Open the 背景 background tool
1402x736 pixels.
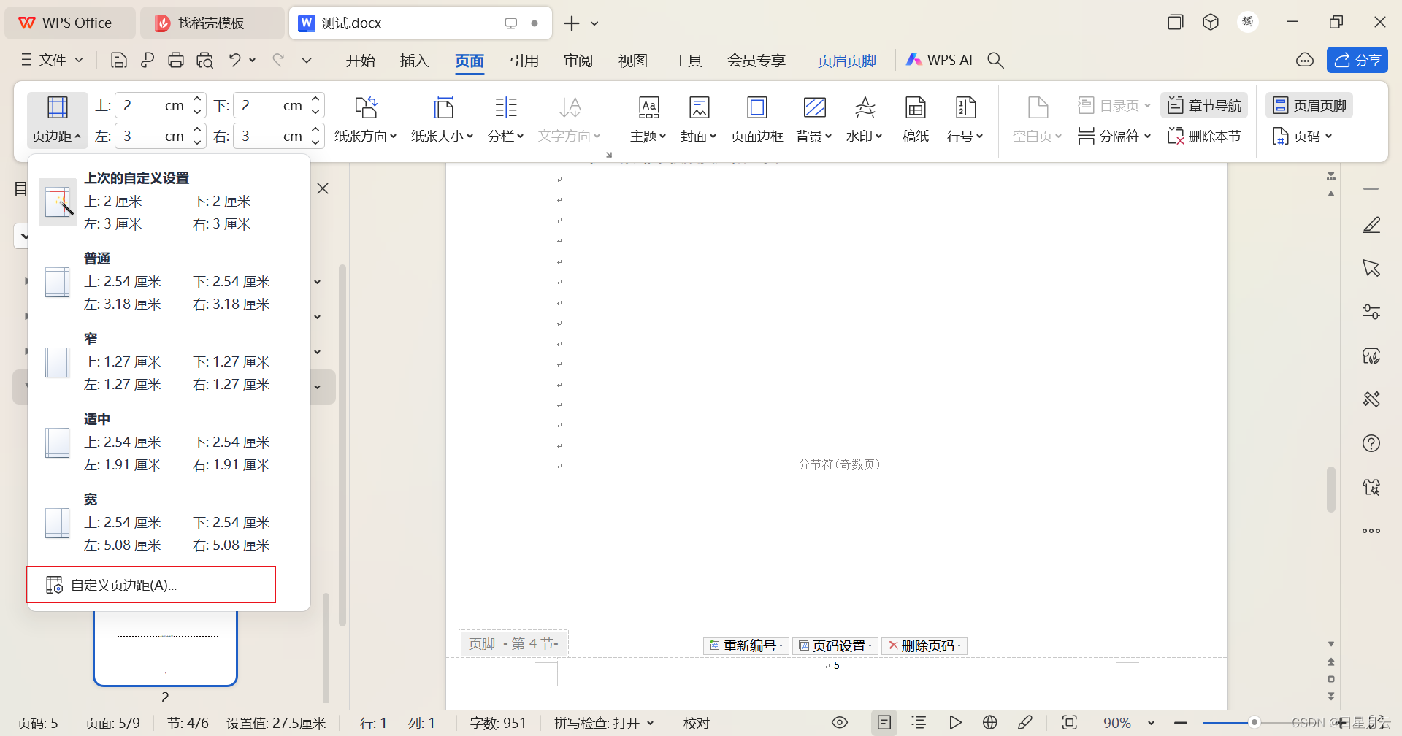click(x=814, y=120)
